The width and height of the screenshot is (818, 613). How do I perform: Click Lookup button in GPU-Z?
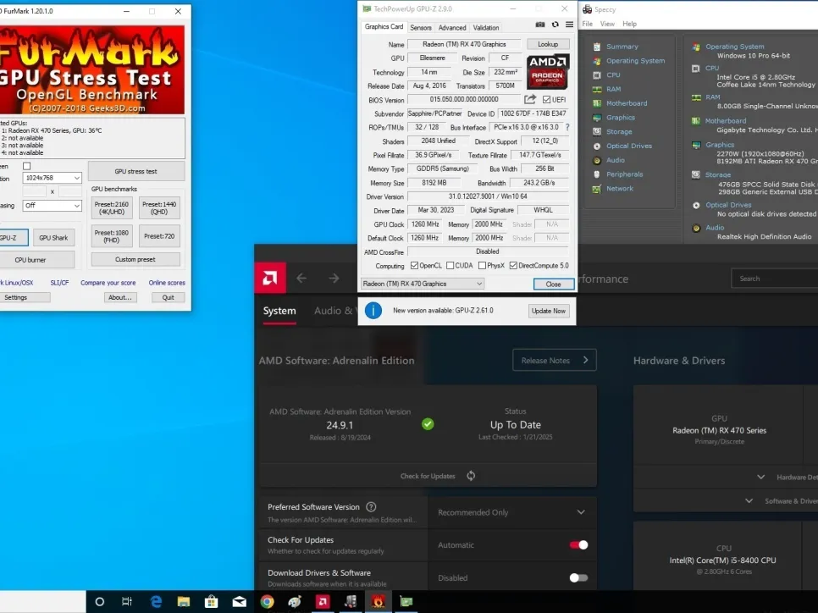[548, 44]
